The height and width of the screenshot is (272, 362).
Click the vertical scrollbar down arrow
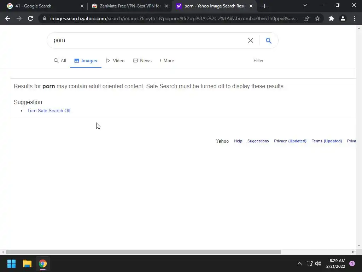[x=359, y=246]
